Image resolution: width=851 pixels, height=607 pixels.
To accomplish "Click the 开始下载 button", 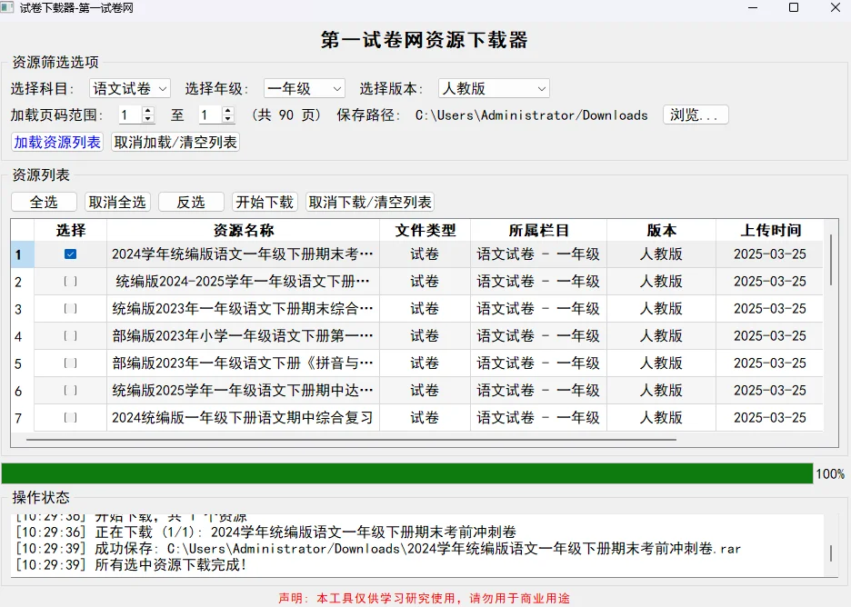I will (x=265, y=203).
